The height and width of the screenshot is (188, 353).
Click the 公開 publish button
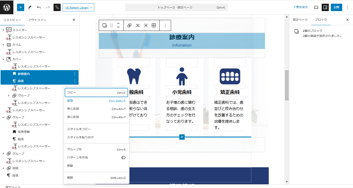click(336, 7)
